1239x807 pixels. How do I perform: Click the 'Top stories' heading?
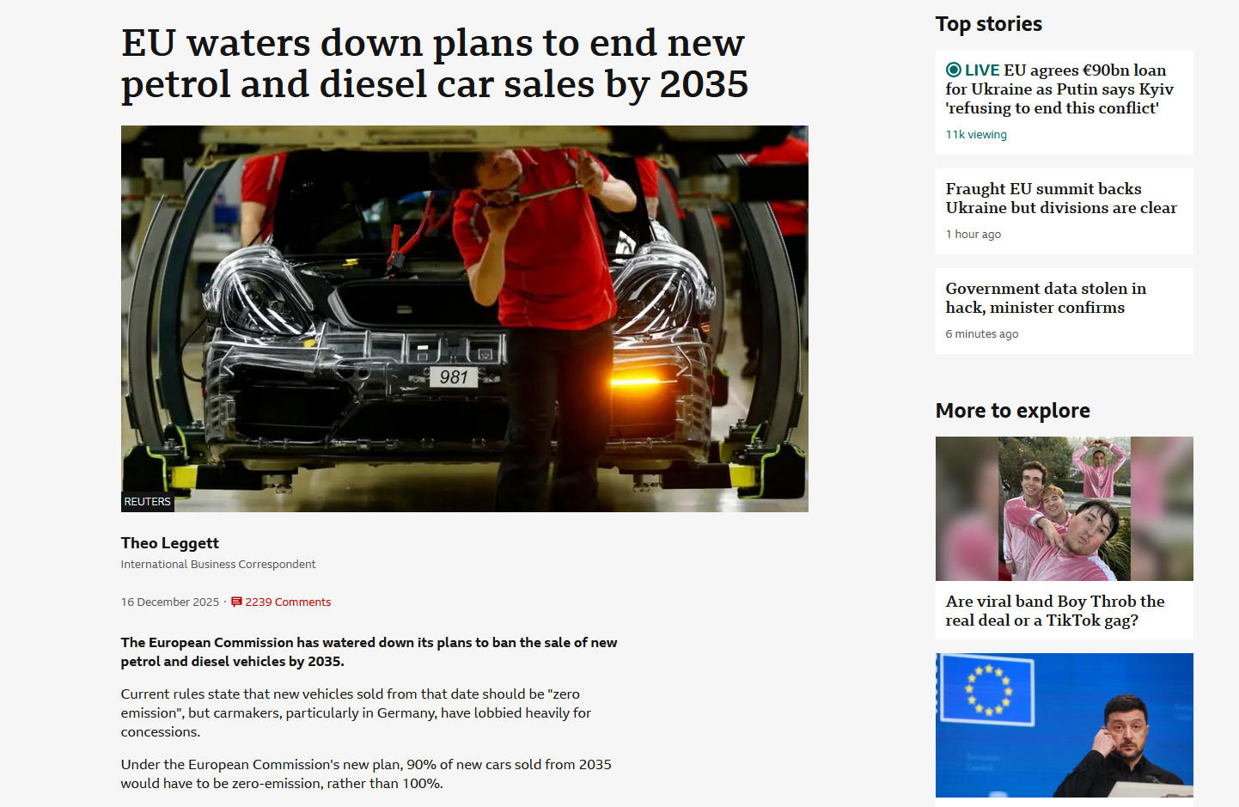[989, 24]
